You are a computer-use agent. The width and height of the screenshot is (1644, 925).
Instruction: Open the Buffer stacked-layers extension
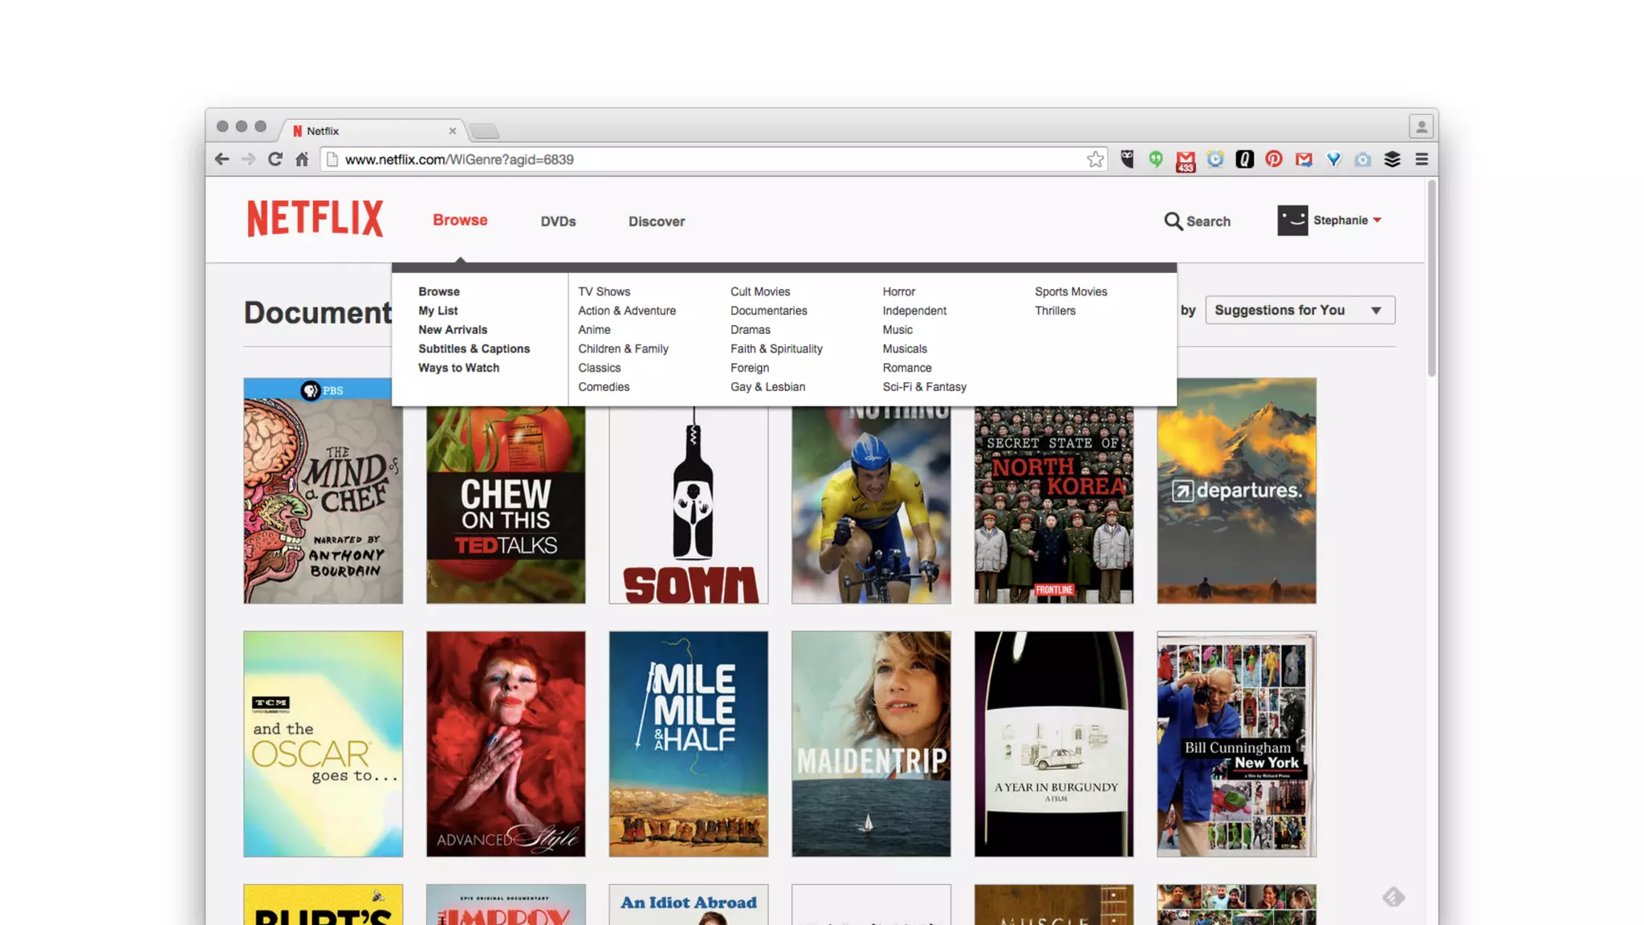coord(1392,159)
